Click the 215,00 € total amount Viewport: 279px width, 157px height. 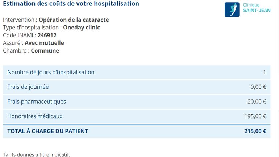(x=255, y=131)
